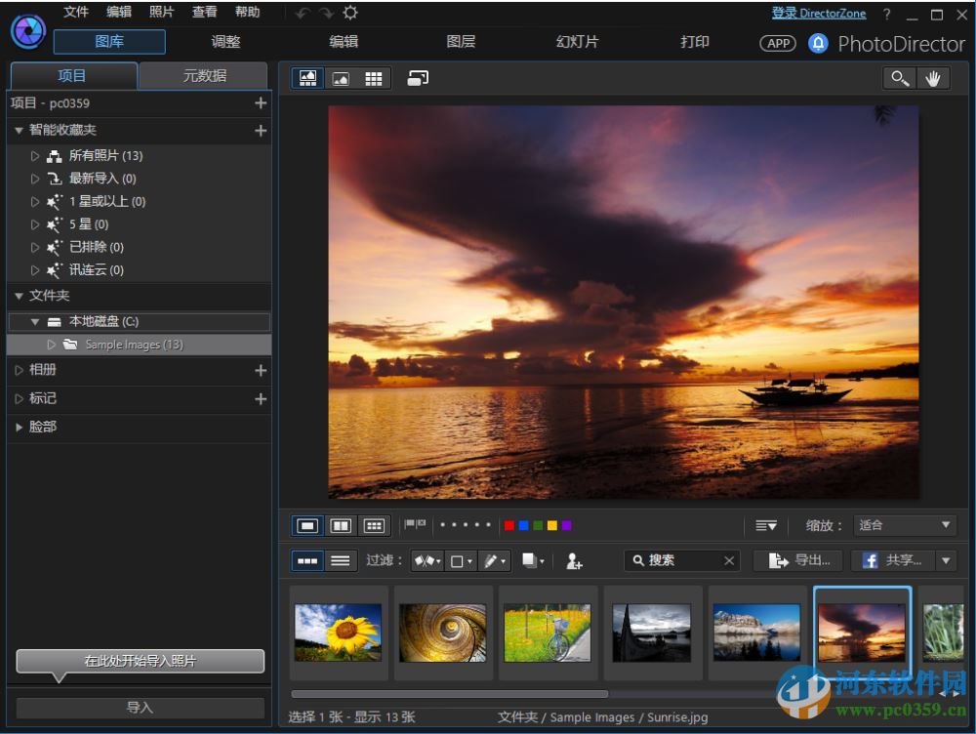Open the 幻灯片 module
This screenshot has width=976, height=734.
[x=576, y=42]
